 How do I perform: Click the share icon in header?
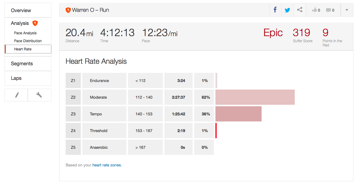(x=300, y=10)
